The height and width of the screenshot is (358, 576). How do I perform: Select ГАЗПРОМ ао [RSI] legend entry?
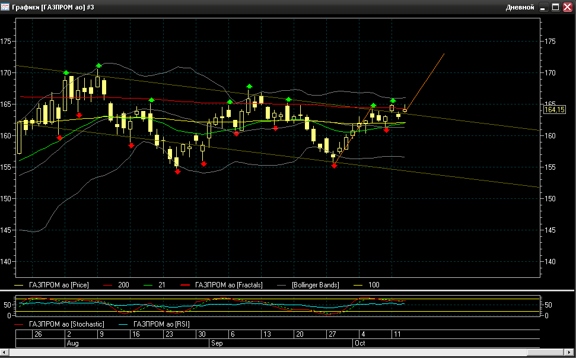tap(161, 324)
